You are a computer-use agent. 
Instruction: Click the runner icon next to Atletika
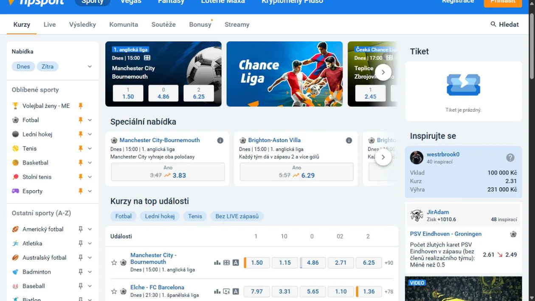16,244
